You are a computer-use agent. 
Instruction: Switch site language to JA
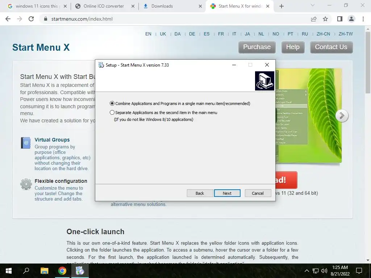(x=247, y=34)
